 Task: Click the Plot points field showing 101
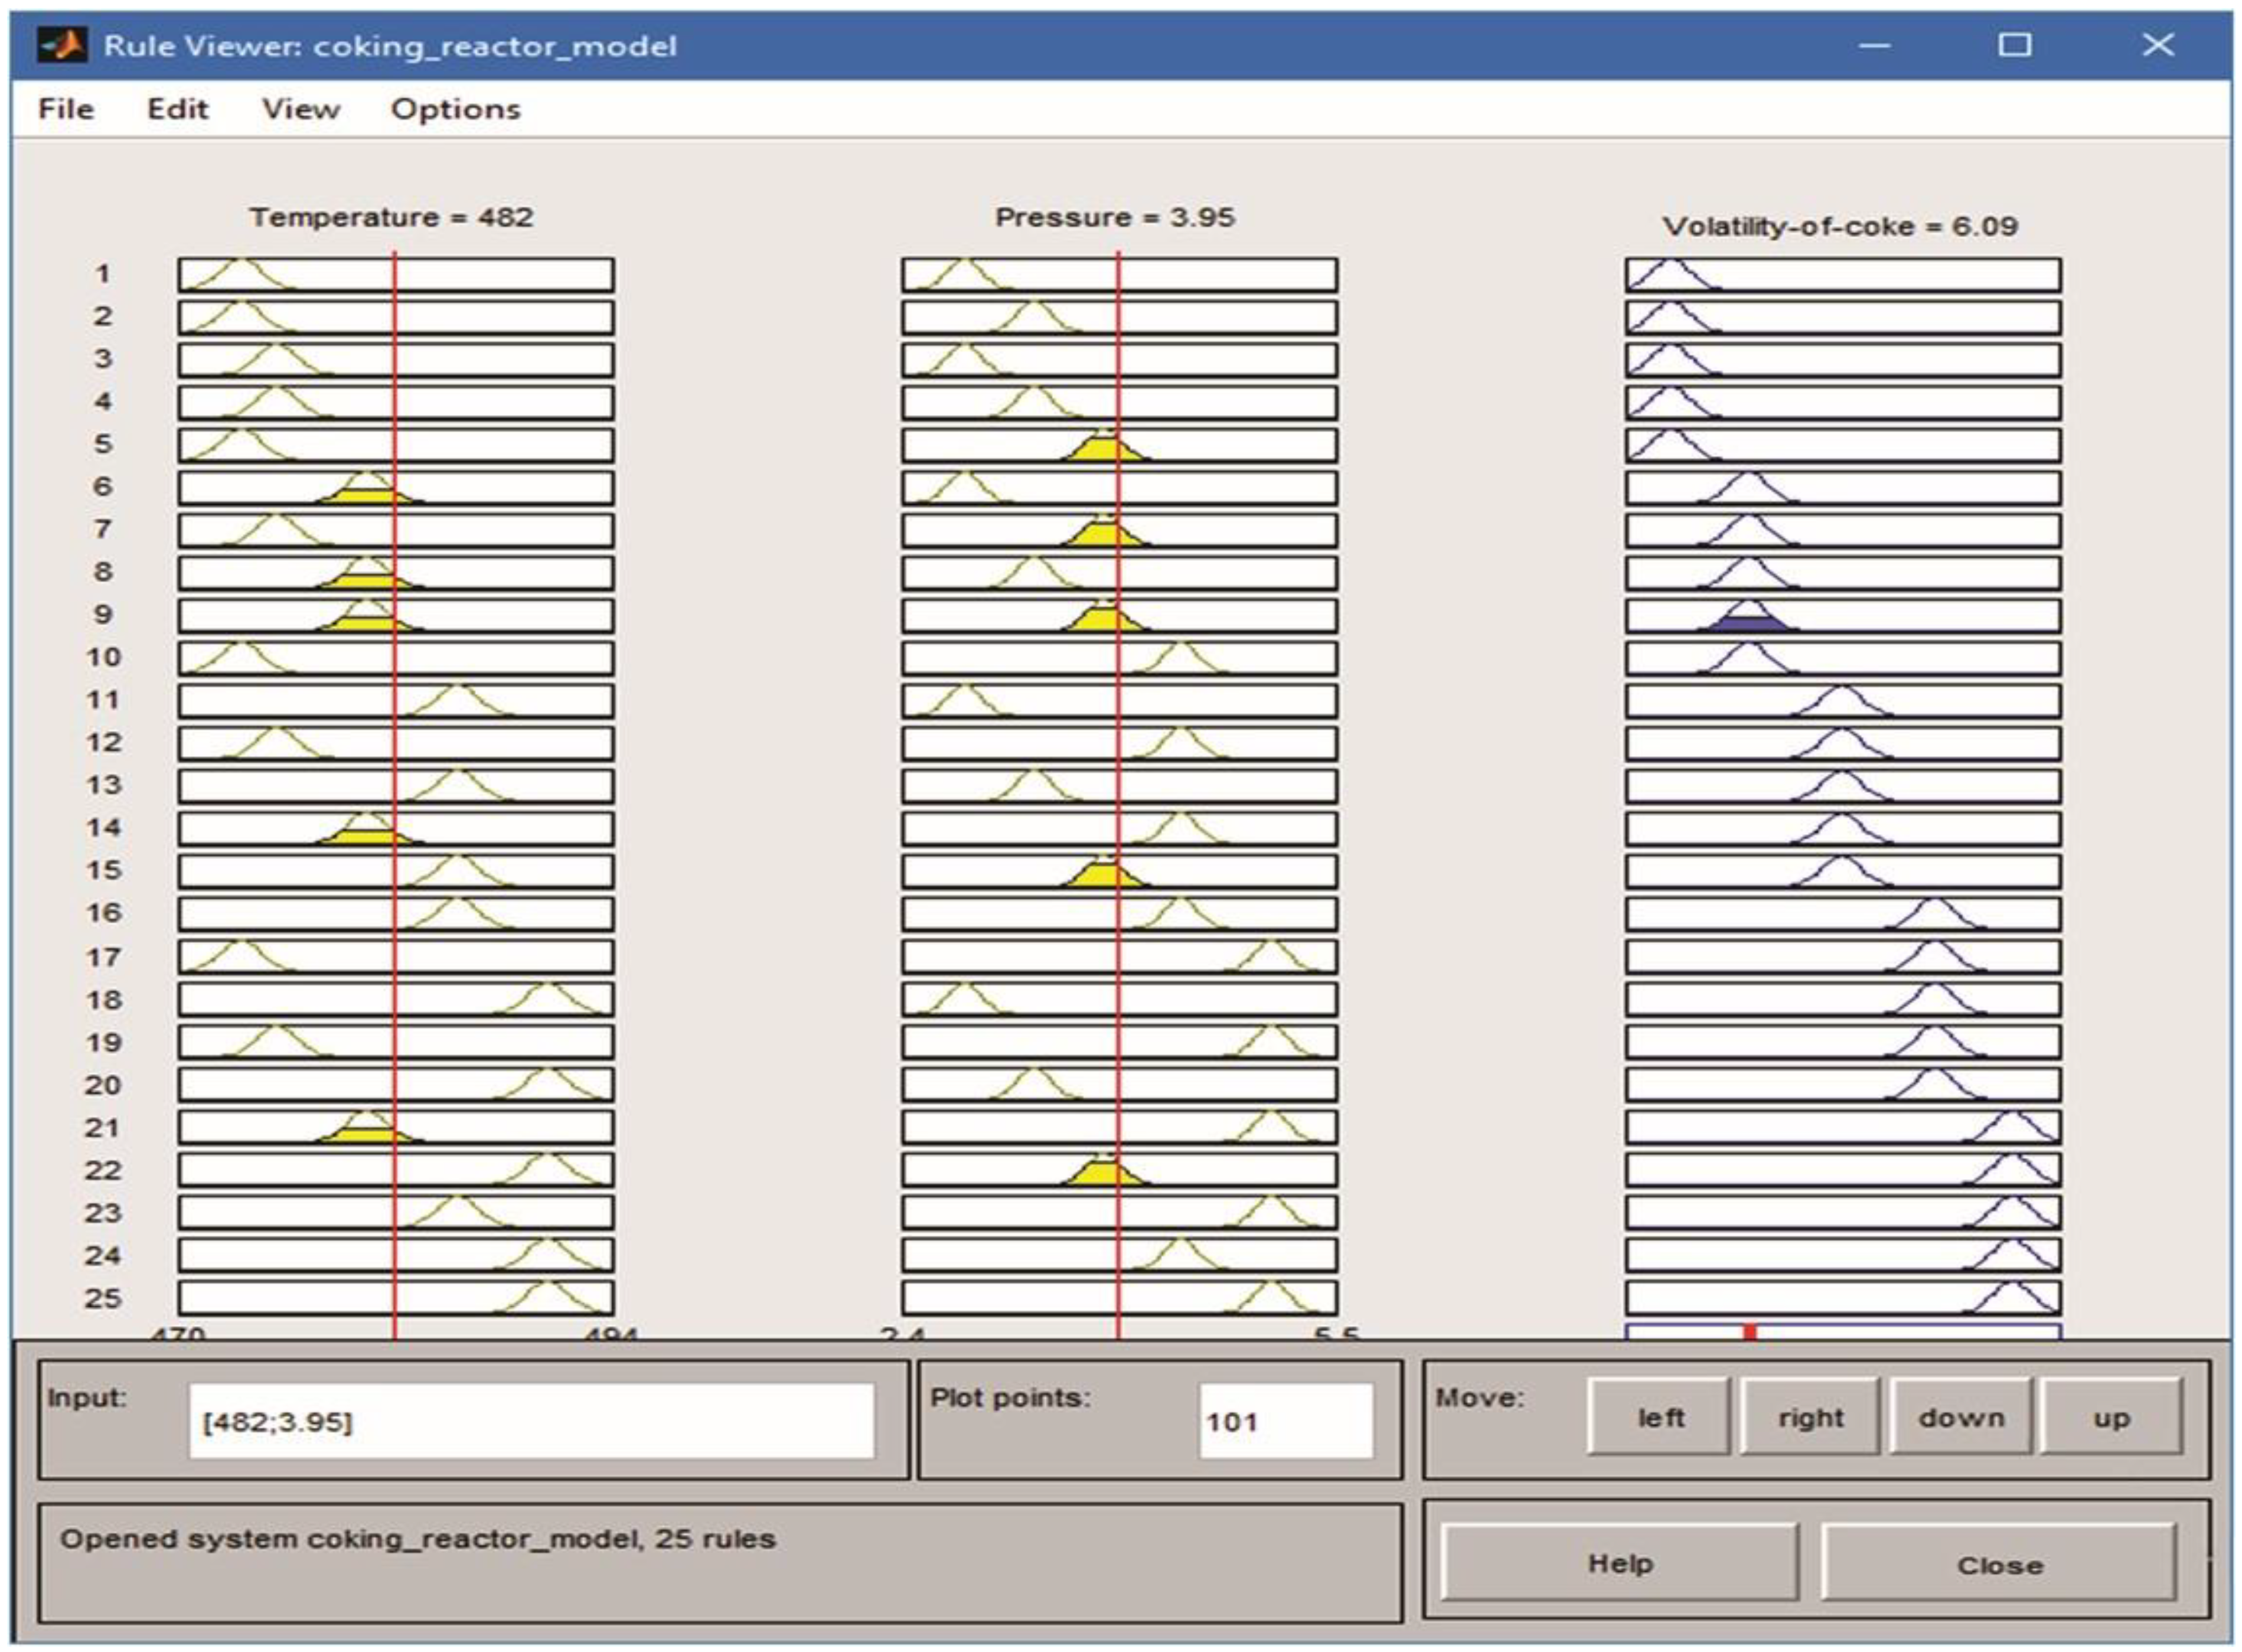1285,1421
